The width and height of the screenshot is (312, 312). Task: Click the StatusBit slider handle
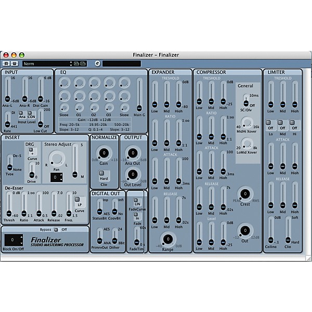click(100, 211)
